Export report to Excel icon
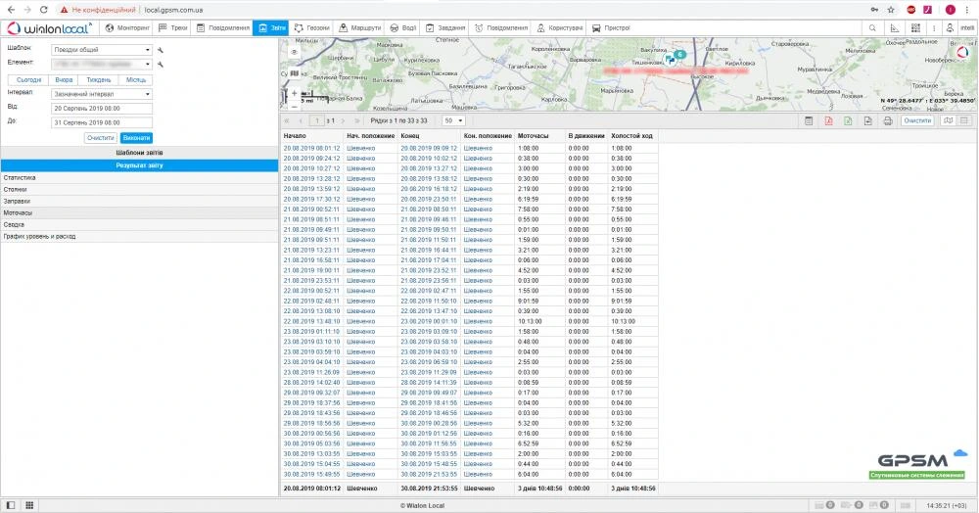Image resolution: width=979 pixels, height=513 pixels. (848, 120)
